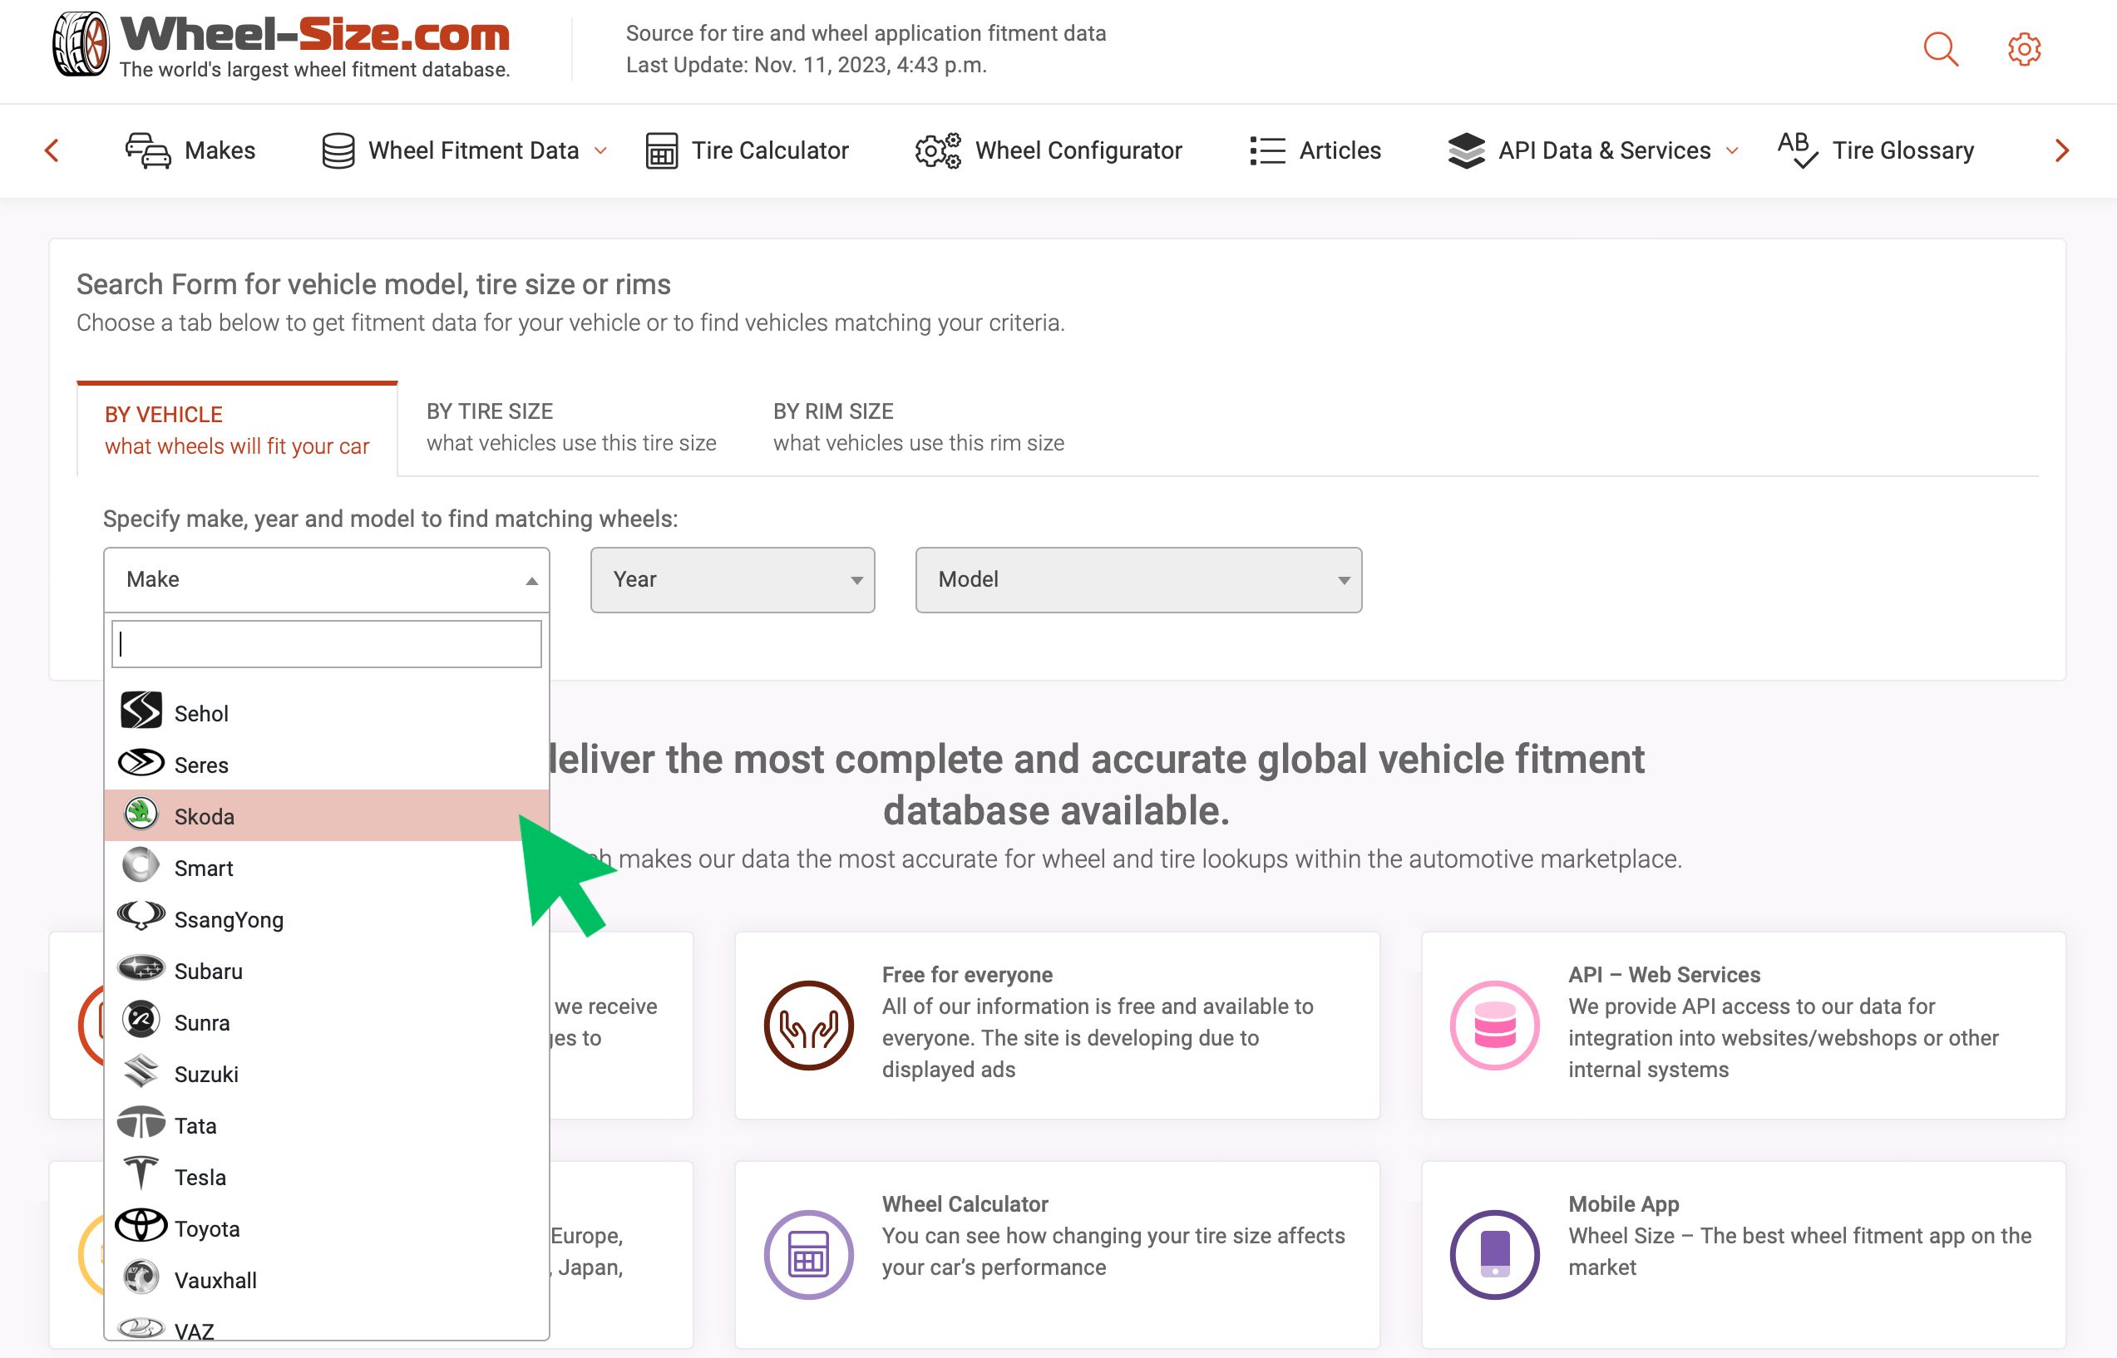Image resolution: width=2117 pixels, height=1358 pixels.
Task: Click the Subaru brand logo
Action: point(141,968)
